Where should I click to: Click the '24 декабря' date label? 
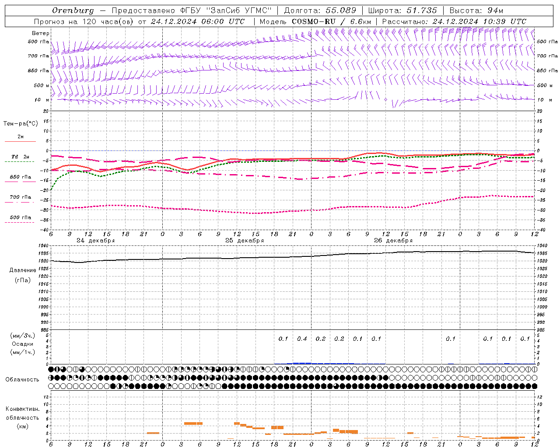(96, 241)
